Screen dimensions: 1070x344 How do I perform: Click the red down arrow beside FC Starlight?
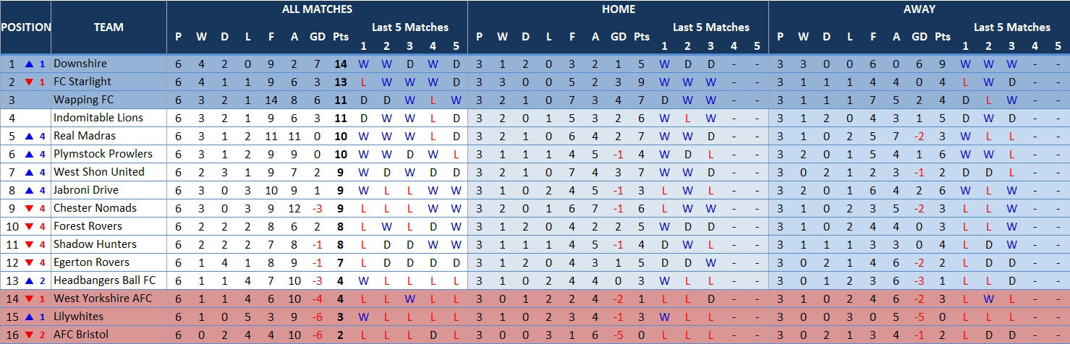click(x=29, y=82)
